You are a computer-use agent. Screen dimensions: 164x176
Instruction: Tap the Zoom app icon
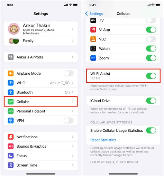93,58
